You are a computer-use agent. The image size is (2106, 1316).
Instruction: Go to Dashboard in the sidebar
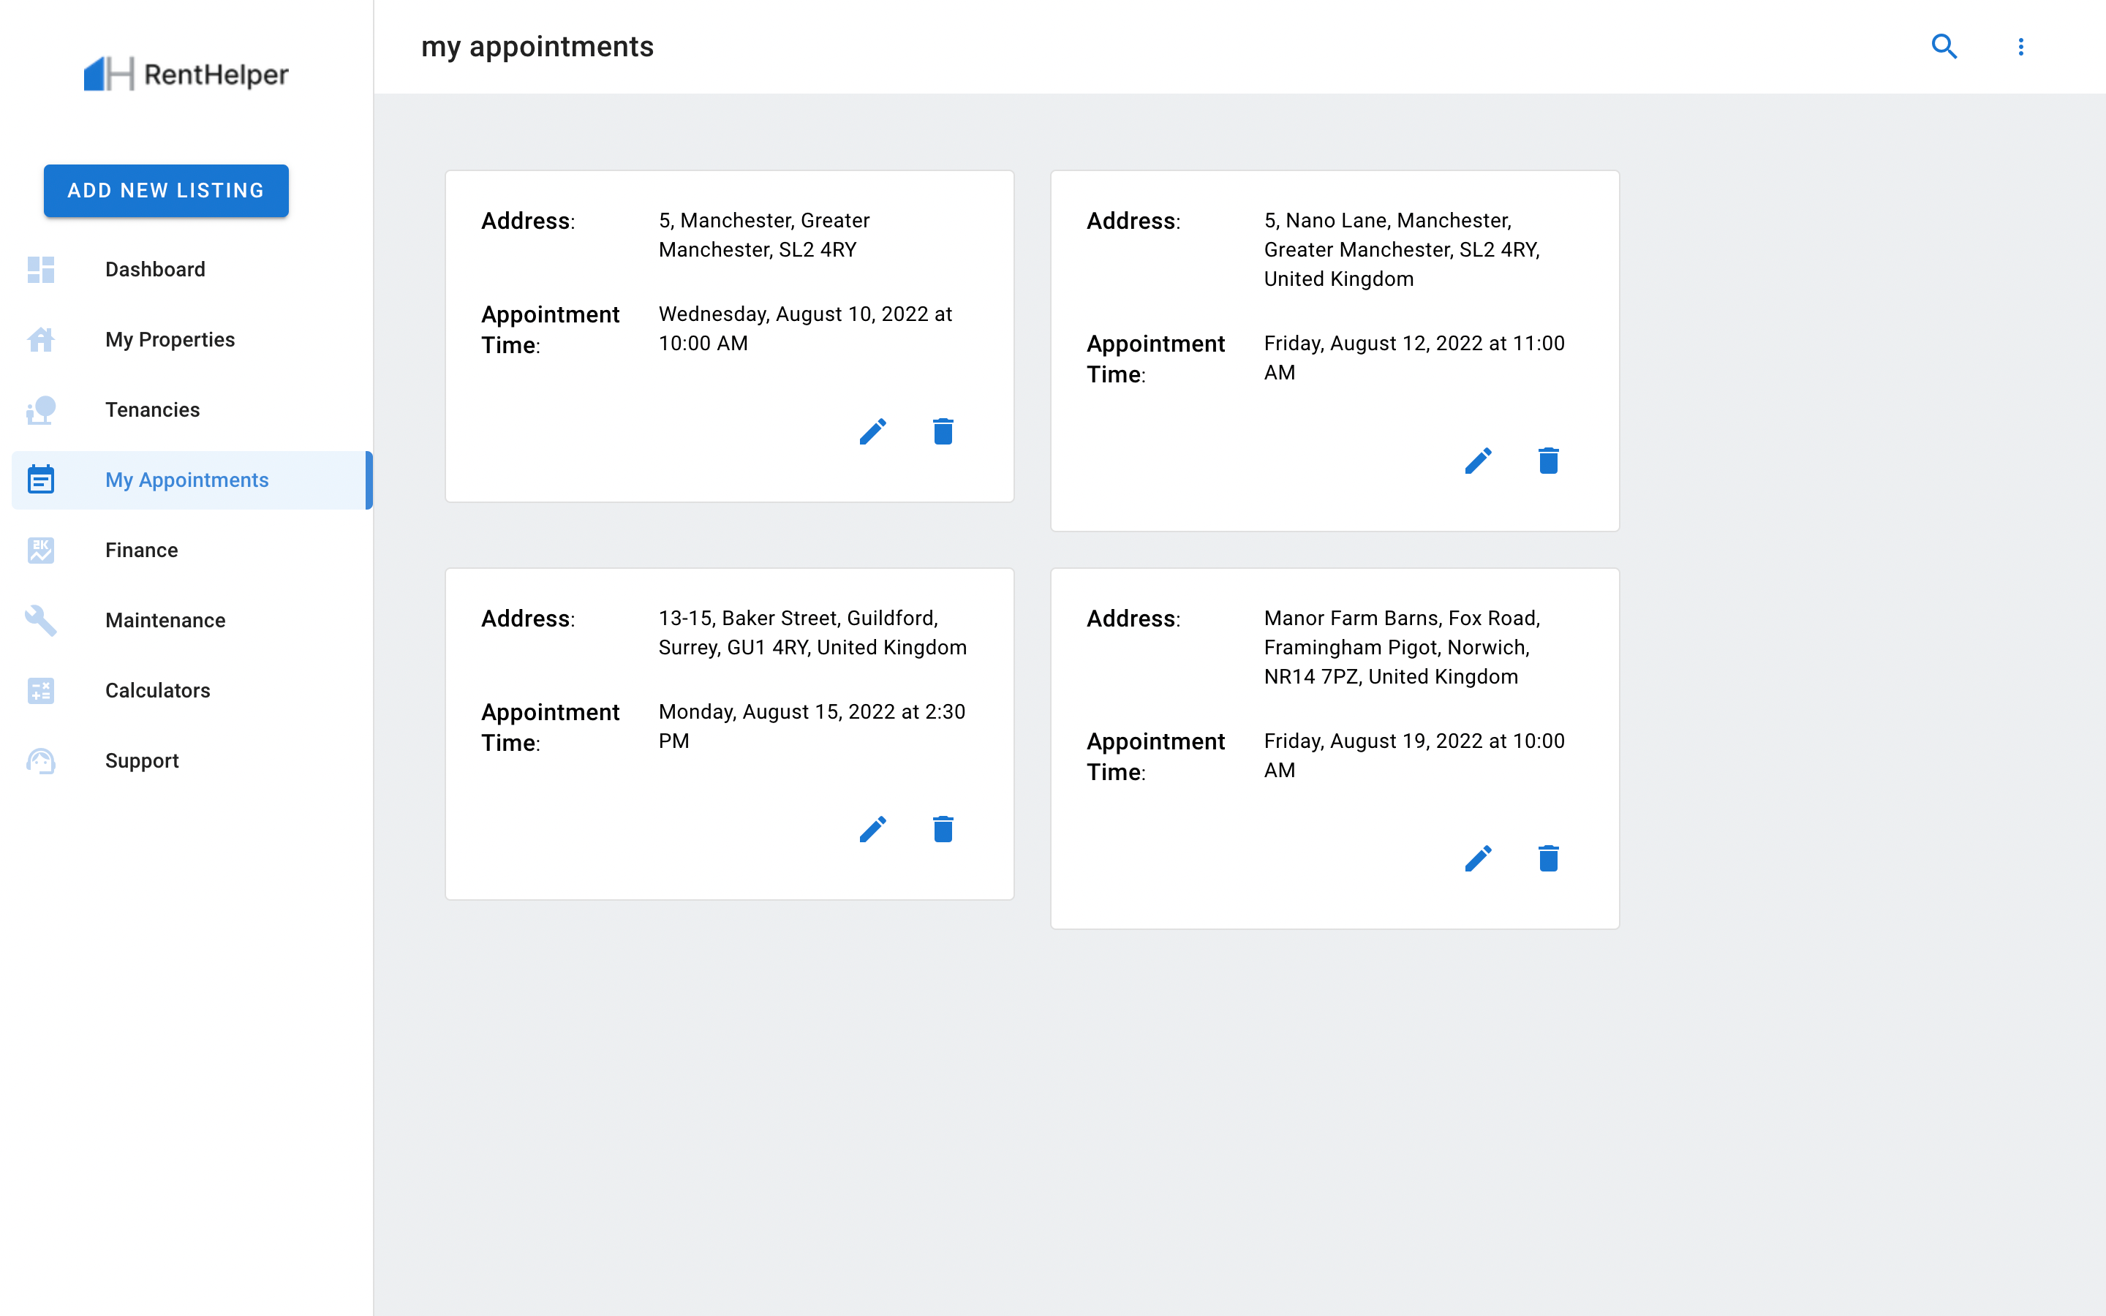pyautogui.click(x=192, y=270)
